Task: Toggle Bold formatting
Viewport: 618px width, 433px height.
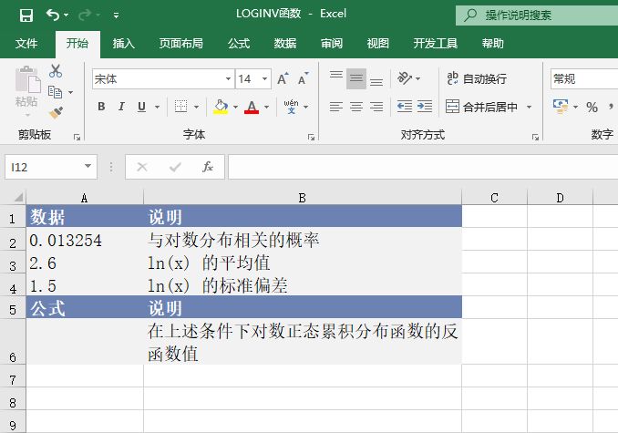Action: (x=101, y=107)
